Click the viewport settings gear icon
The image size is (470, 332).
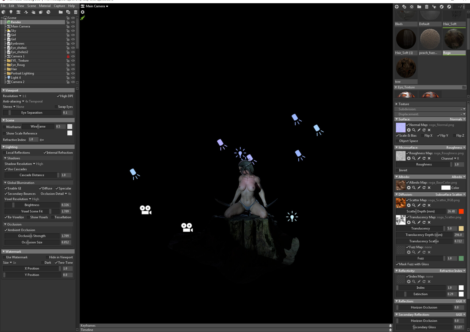83,12
